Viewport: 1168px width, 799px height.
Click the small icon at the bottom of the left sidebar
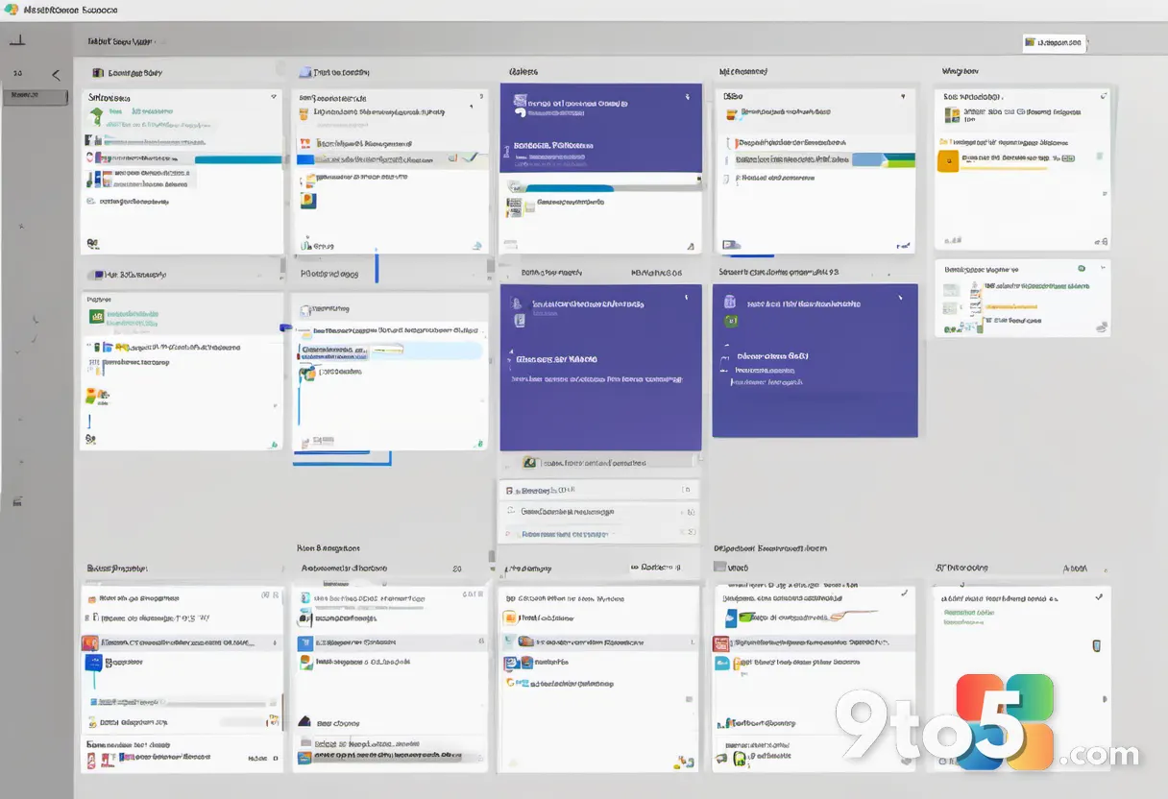tap(17, 501)
